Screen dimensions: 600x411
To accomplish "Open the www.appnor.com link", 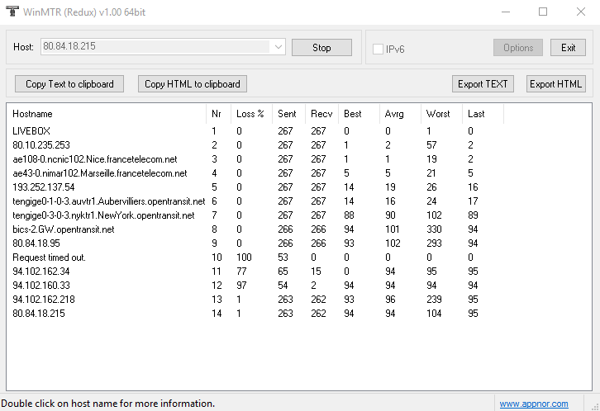I will (533, 404).
